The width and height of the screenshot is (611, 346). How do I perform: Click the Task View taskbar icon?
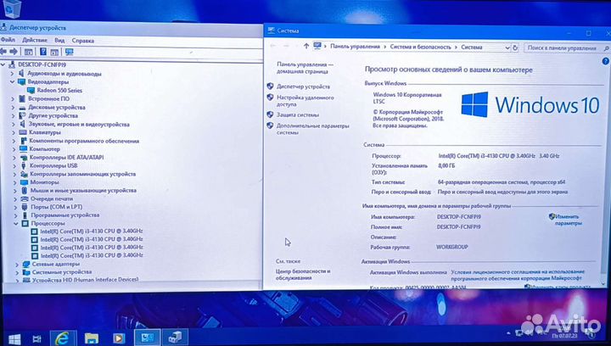pos(37,338)
